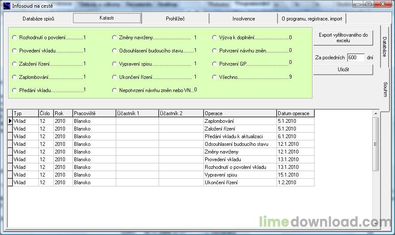Click the 'Pracoviště' column header
395x235 pixels.
point(94,113)
